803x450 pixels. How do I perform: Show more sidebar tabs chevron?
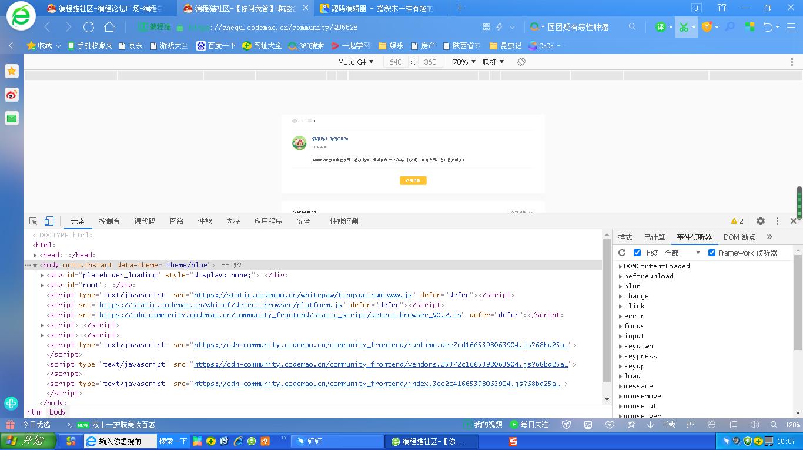[x=769, y=237]
